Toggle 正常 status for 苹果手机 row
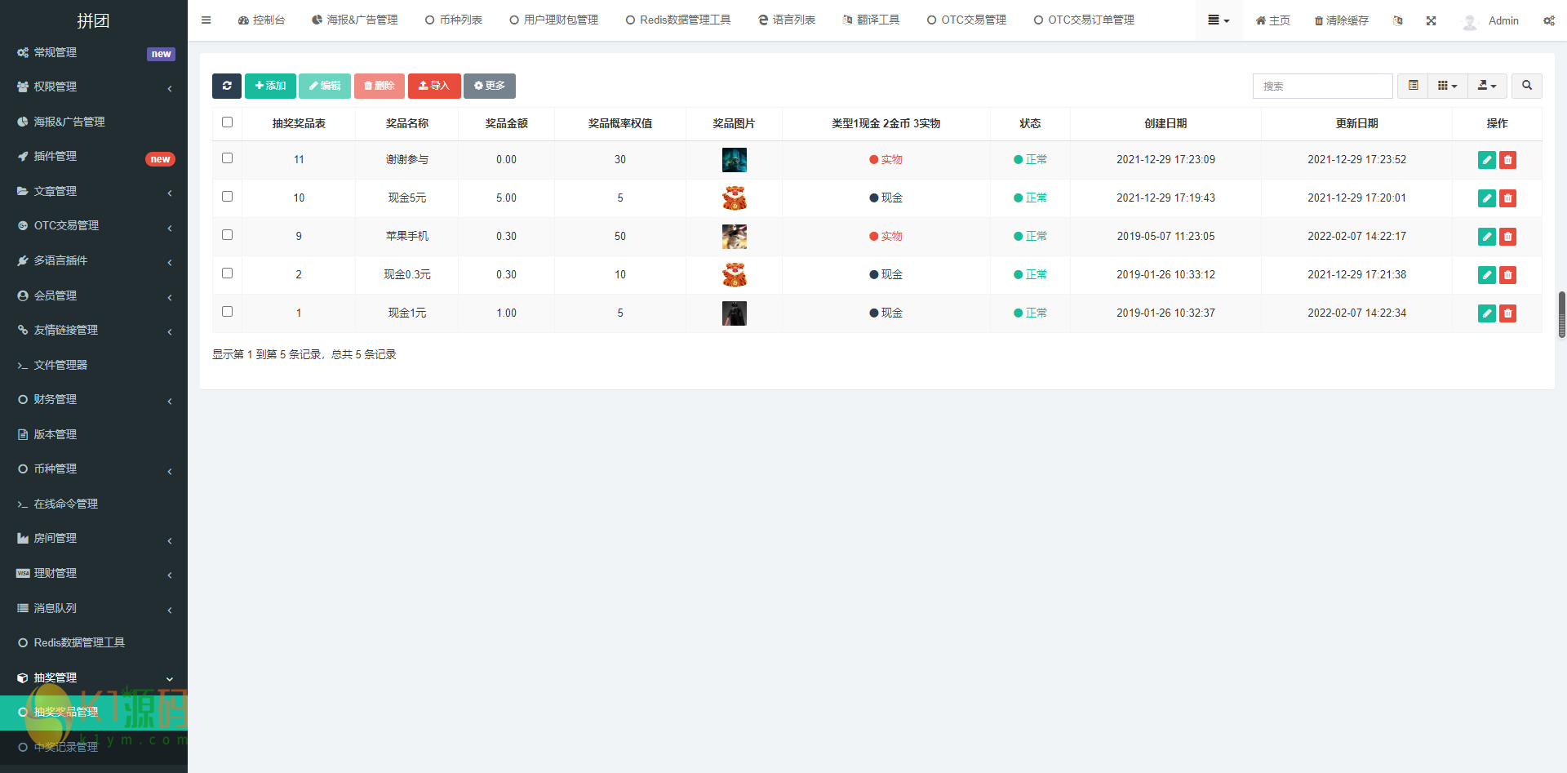 [1030, 237]
